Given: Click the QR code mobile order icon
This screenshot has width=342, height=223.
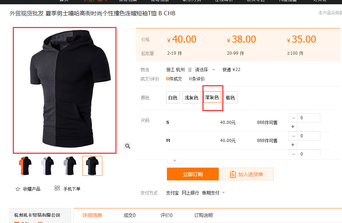Looking at the screenshot, I should [x=57, y=188].
